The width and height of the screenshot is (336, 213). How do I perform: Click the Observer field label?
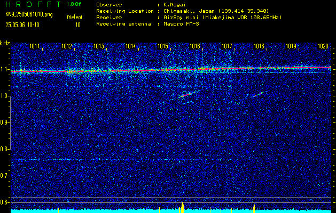click(x=109, y=5)
